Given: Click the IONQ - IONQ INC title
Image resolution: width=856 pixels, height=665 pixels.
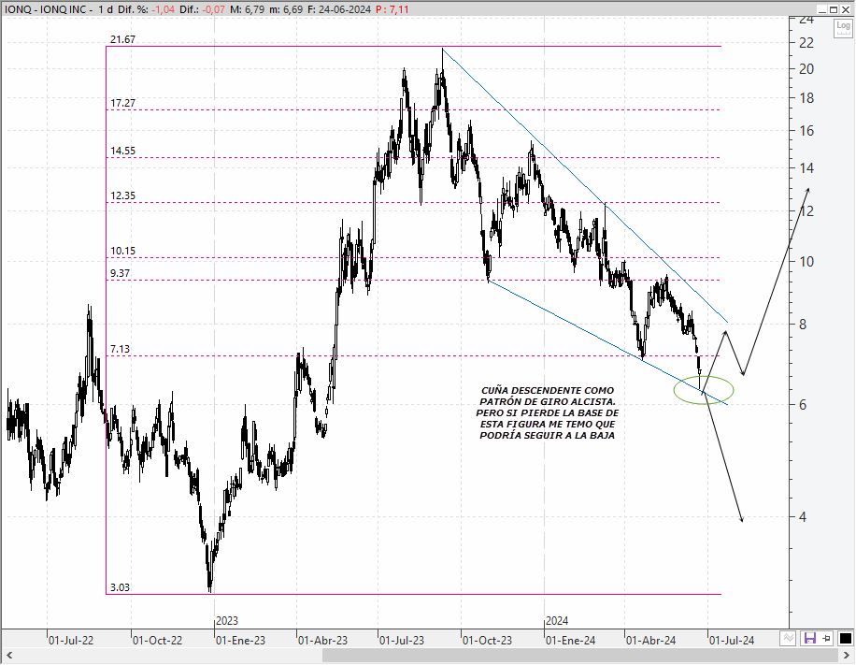Looking at the screenshot, I should pyautogui.click(x=48, y=9).
